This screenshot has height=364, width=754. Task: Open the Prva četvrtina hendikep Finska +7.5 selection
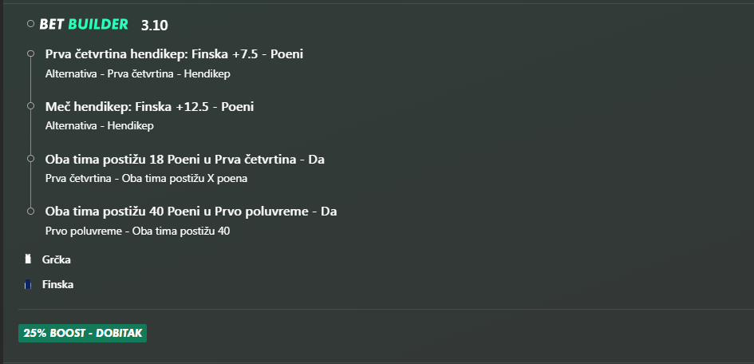click(x=174, y=54)
